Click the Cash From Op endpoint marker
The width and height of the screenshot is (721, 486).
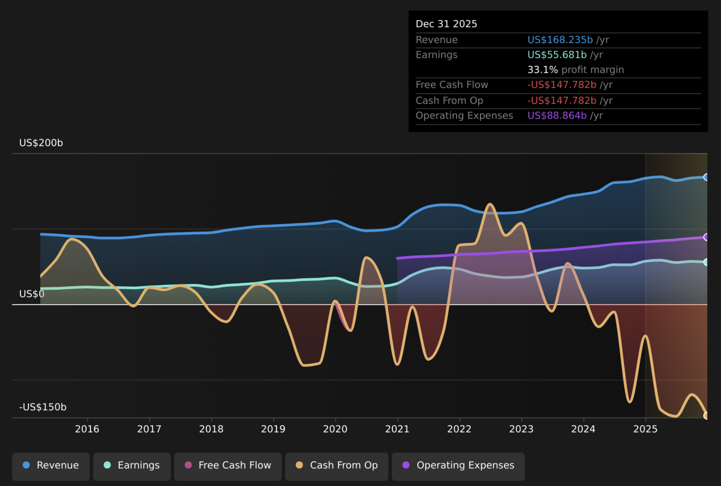(x=706, y=415)
